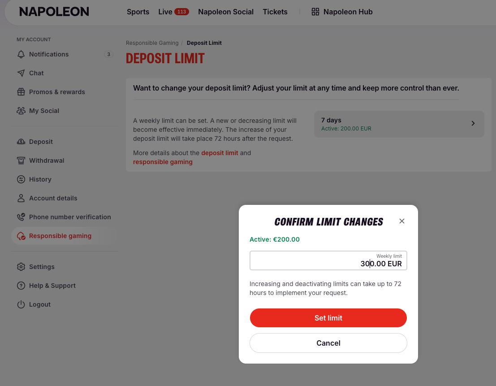The width and height of the screenshot is (496, 386).
Task: Confirm with the Set limit button
Action: [328, 318]
